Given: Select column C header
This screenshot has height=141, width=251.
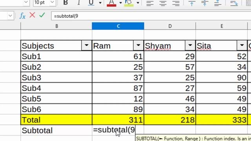Looking at the screenshot, I should (x=118, y=26).
